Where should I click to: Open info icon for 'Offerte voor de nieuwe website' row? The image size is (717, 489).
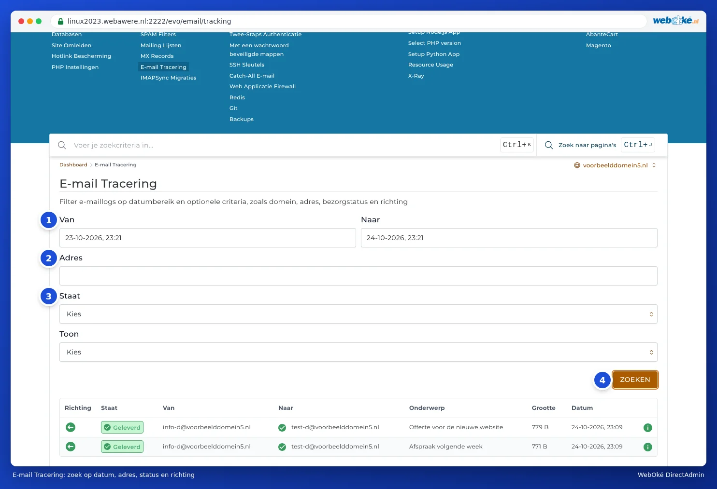(648, 428)
